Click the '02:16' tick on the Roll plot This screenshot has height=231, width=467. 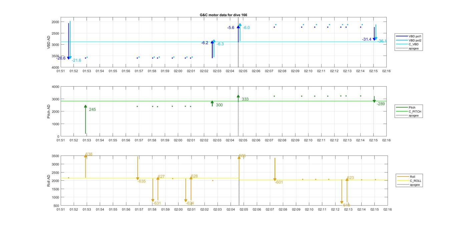point(387,210)
